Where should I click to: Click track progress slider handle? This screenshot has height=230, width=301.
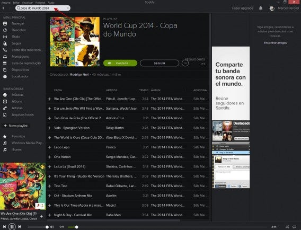pyautogui.click(x=77, y=227)
